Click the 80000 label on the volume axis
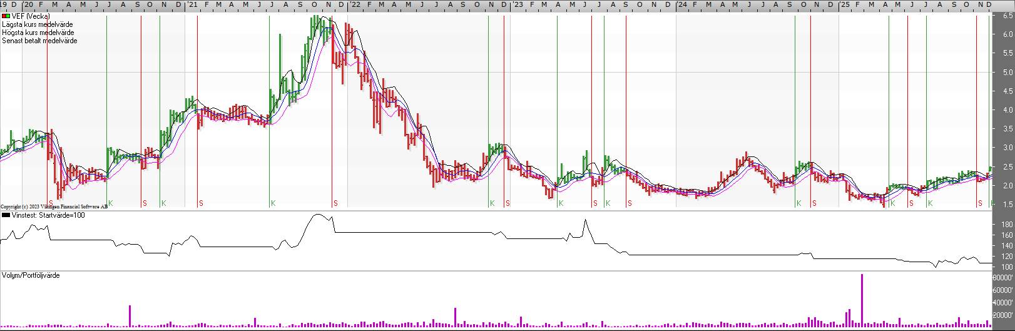 [x=1003, y=278]
